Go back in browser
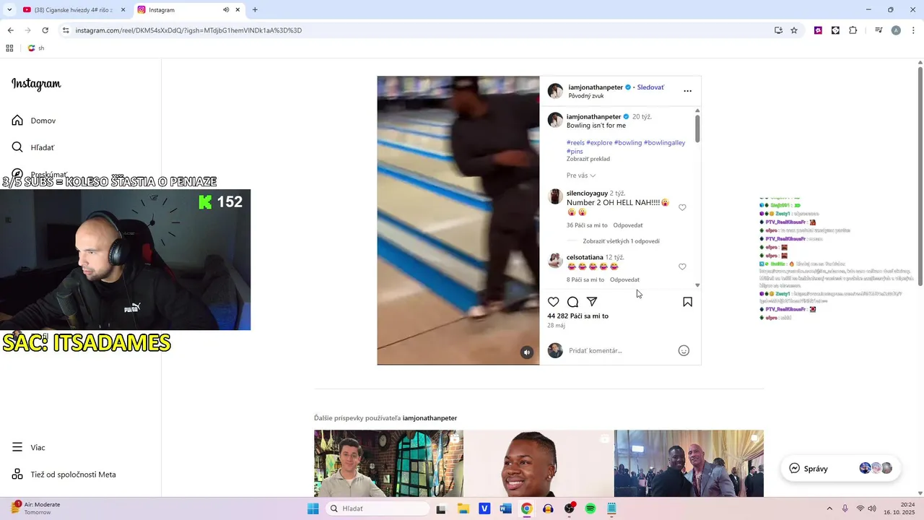Viewport: 924px width, 520px height. 10,30
